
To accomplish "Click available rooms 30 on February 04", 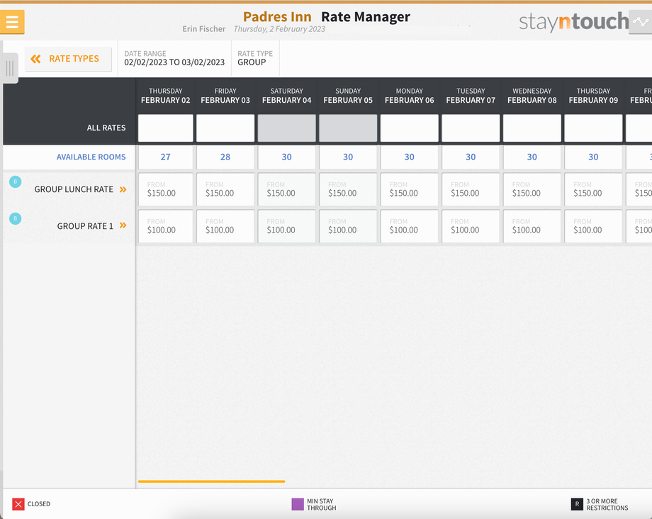I will coord(286,157).
